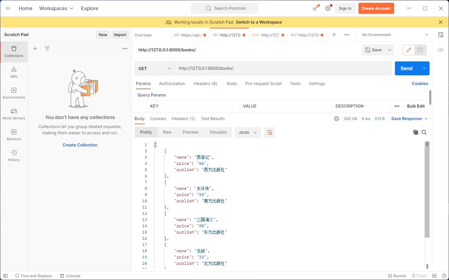Switch response view to Visualize
The image size is (449, 280).
pos(218,132)
